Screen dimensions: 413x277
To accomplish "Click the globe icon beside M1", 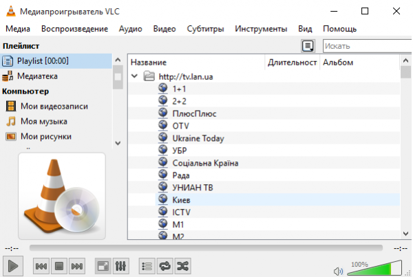I will tap(163, 224).
